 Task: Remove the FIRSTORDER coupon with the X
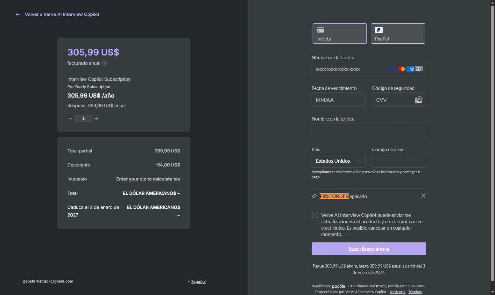pos(423,196)
